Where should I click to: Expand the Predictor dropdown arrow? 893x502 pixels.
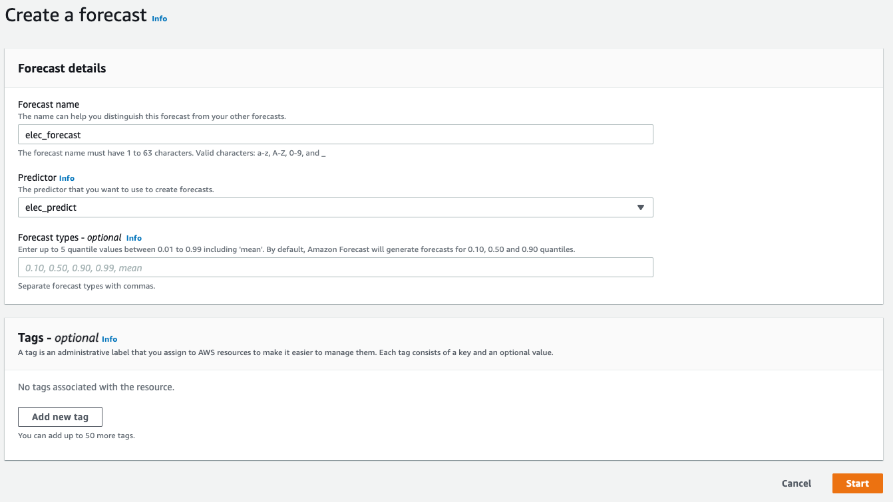[640, 207]
